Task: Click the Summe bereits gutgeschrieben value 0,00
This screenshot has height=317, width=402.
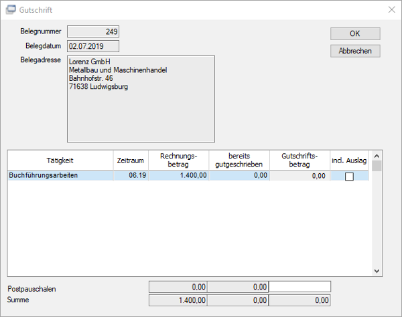Action: (238, 300)
